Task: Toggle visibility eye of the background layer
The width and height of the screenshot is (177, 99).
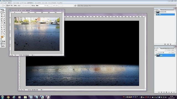Action: click(x=155, y=55)
